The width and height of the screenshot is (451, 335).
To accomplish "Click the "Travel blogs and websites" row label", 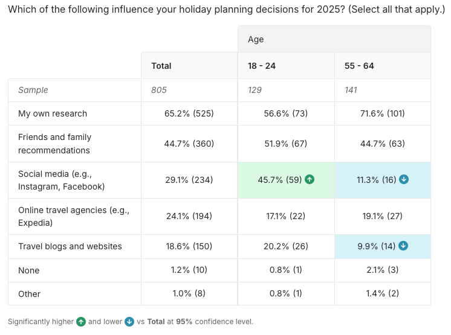I will pos(70,246).
